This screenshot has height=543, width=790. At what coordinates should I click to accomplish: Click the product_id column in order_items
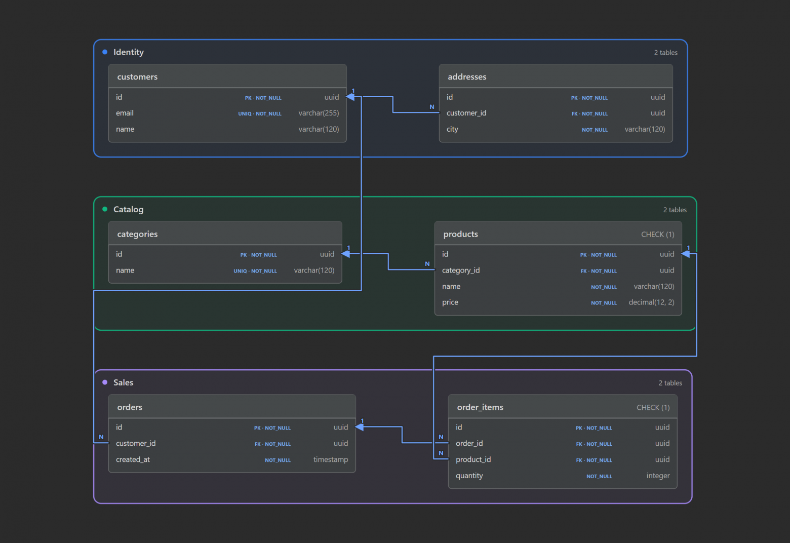coord(563,459)
